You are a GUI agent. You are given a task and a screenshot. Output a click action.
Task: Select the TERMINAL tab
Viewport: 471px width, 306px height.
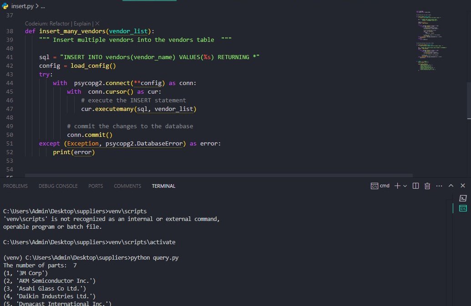coord(163,186)
